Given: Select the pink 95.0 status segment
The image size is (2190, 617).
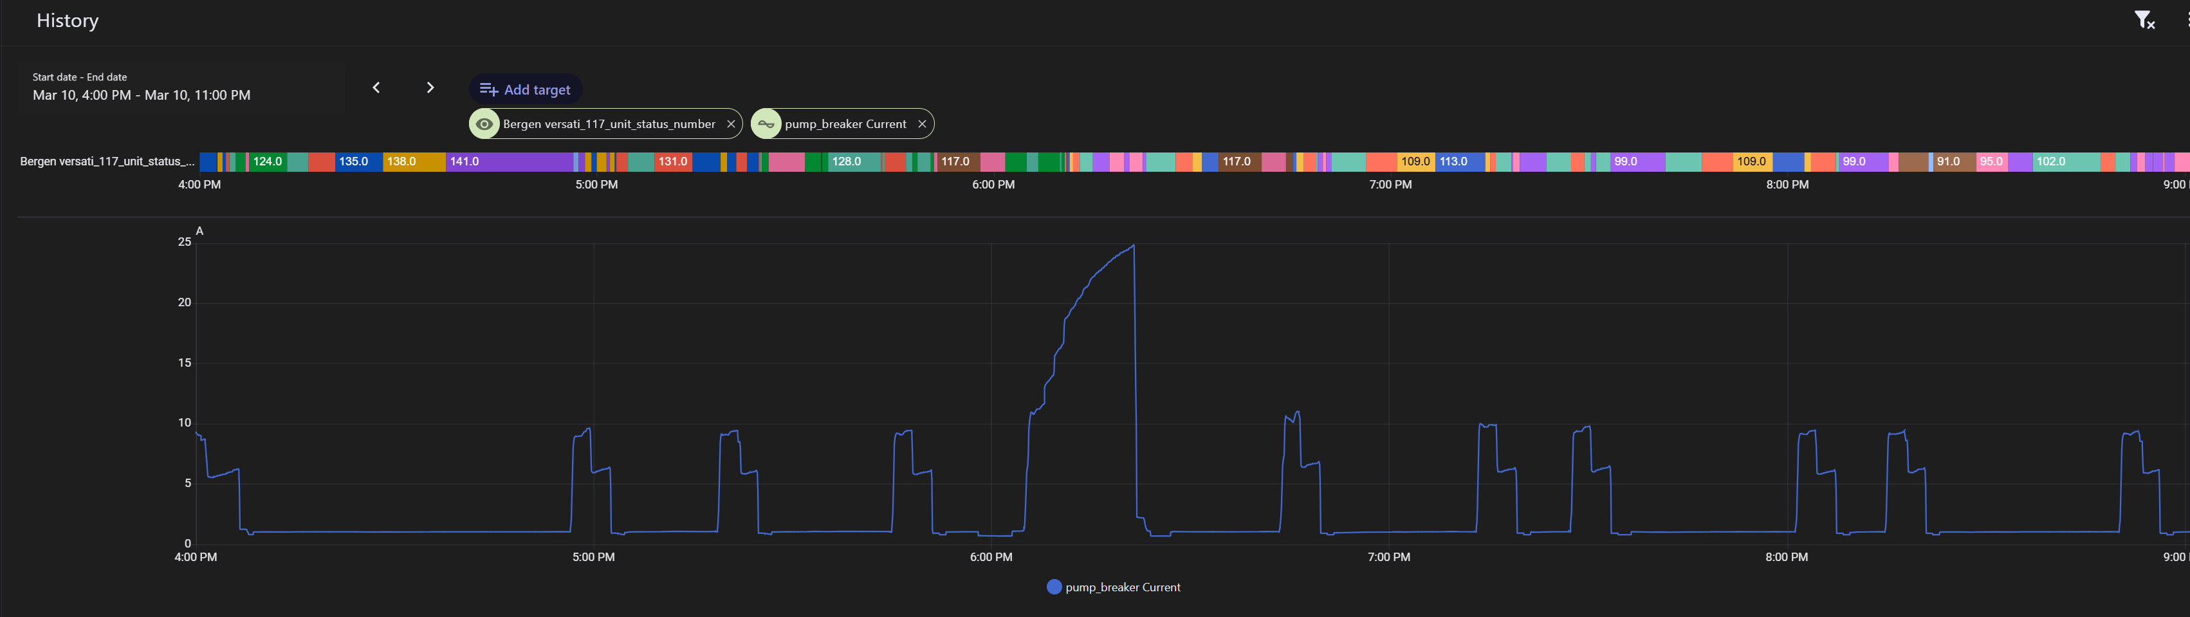Looking at the screenshot, I should pyautogui.click(x=1992, y=161).
